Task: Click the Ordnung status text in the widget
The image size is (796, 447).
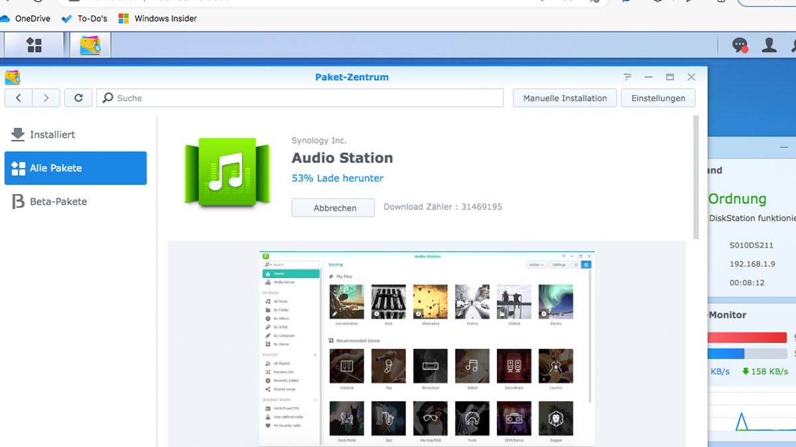Action: (x=737, y=199)
